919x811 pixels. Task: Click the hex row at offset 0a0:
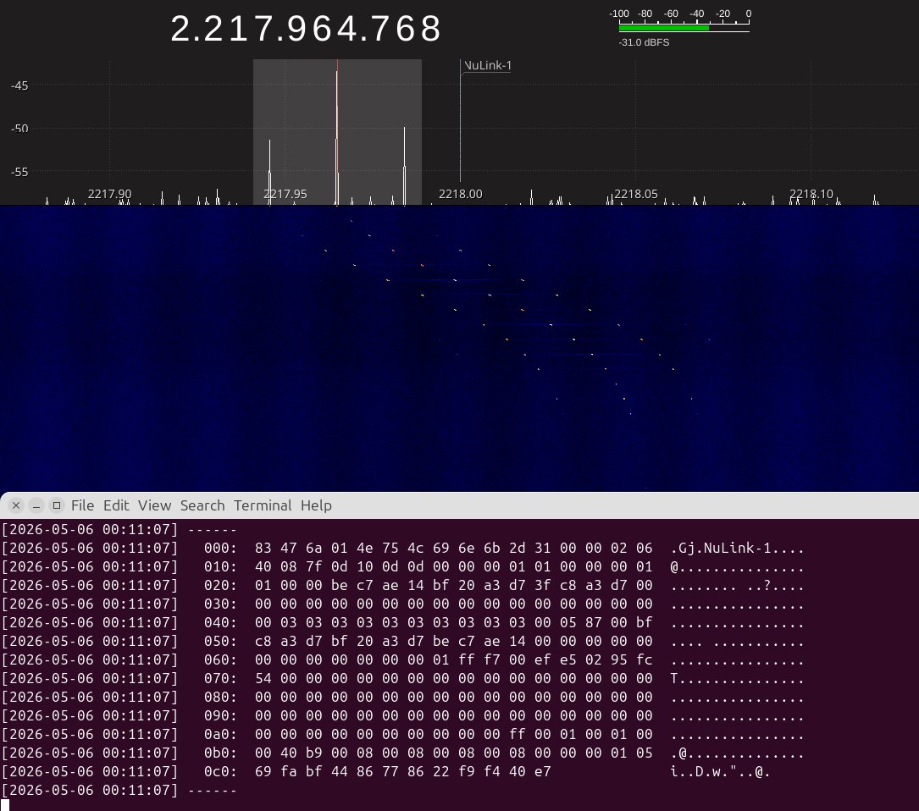tap(402, 734)
